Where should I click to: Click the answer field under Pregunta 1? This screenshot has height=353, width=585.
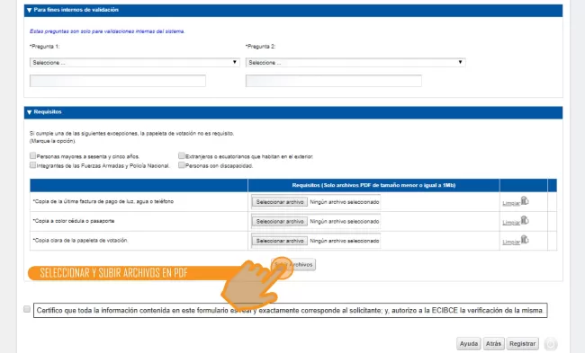118,81
